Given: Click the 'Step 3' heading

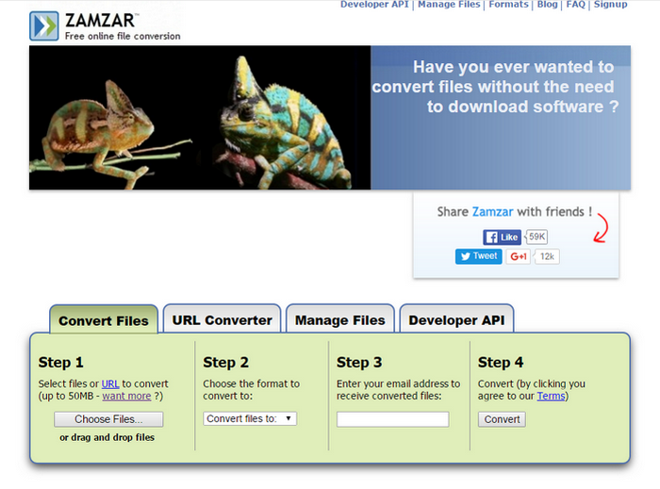Looking at the screenshot, I should point(359,363).
